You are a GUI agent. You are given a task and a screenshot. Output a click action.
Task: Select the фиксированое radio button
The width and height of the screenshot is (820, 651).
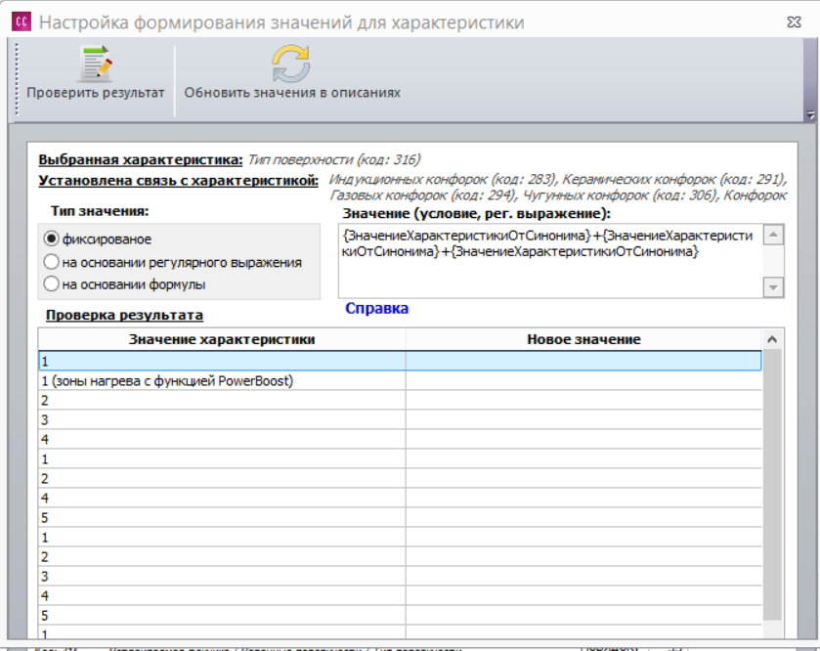coord(51,239)
